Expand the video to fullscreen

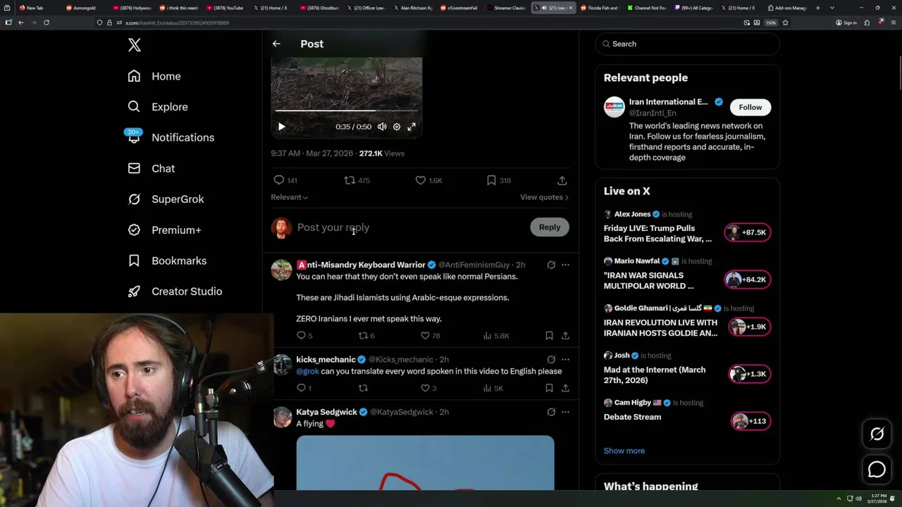[412, 127]
